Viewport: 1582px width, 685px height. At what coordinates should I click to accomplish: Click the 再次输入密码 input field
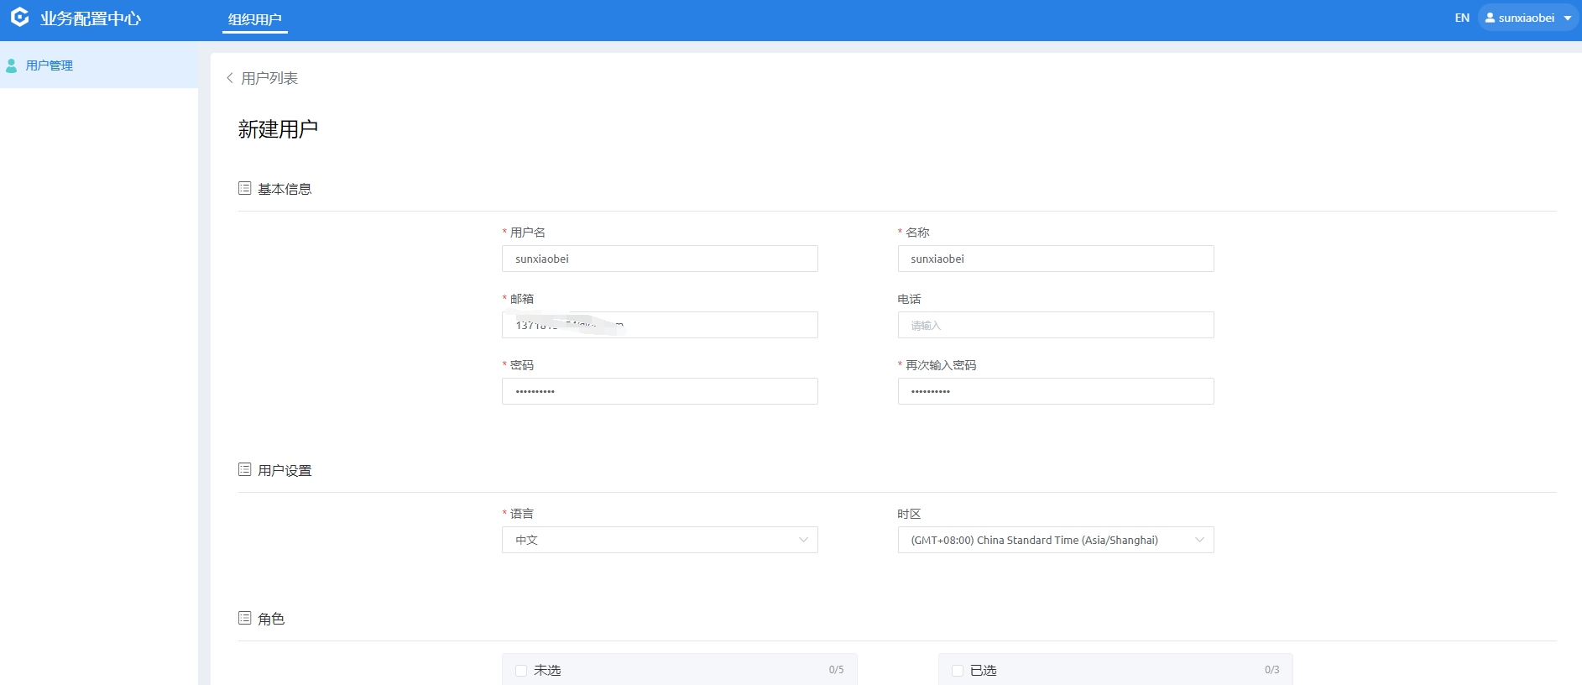[1056, 391]
